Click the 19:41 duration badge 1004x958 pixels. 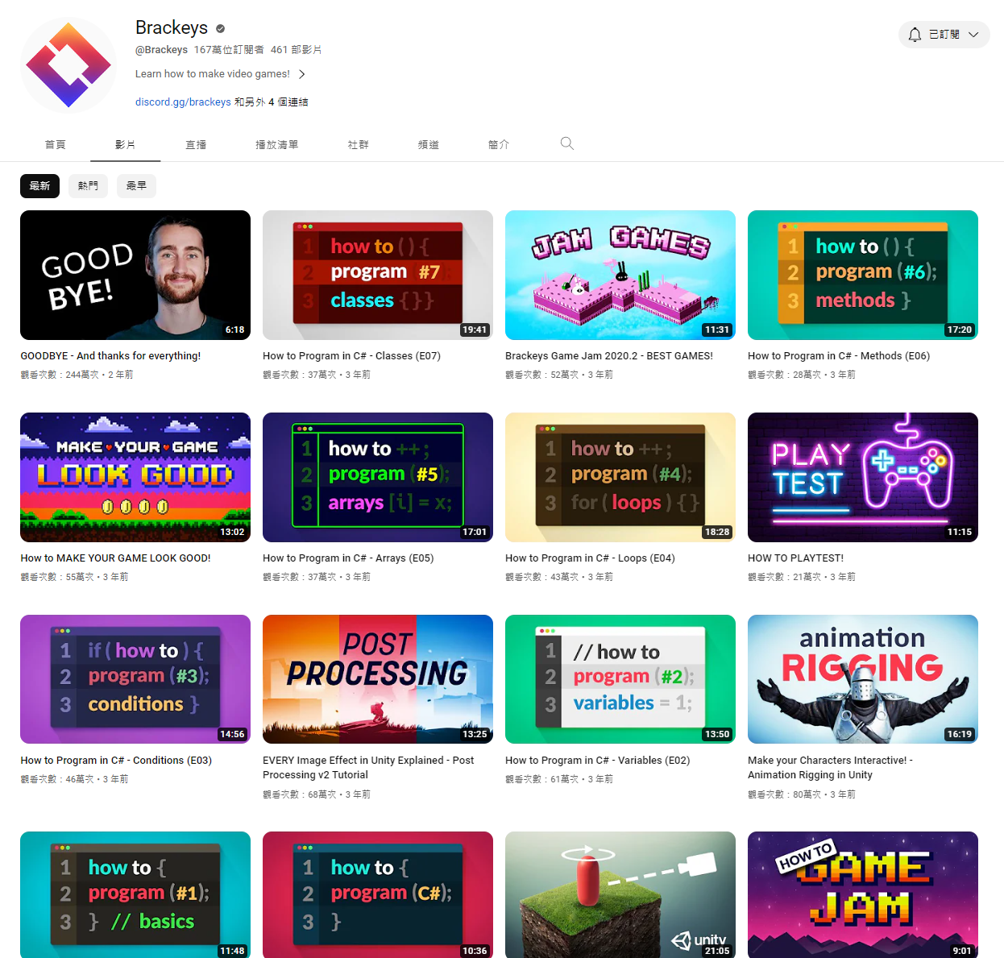coord(475,330)
